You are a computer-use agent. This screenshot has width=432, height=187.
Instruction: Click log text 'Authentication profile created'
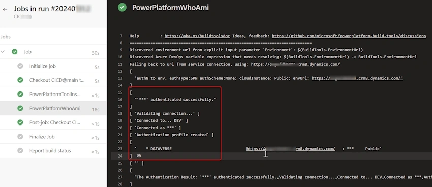click(x=171, y=135)
